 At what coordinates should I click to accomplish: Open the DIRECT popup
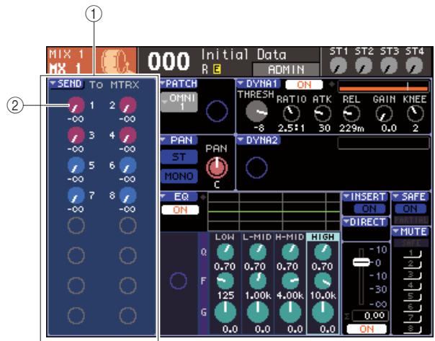365,222
